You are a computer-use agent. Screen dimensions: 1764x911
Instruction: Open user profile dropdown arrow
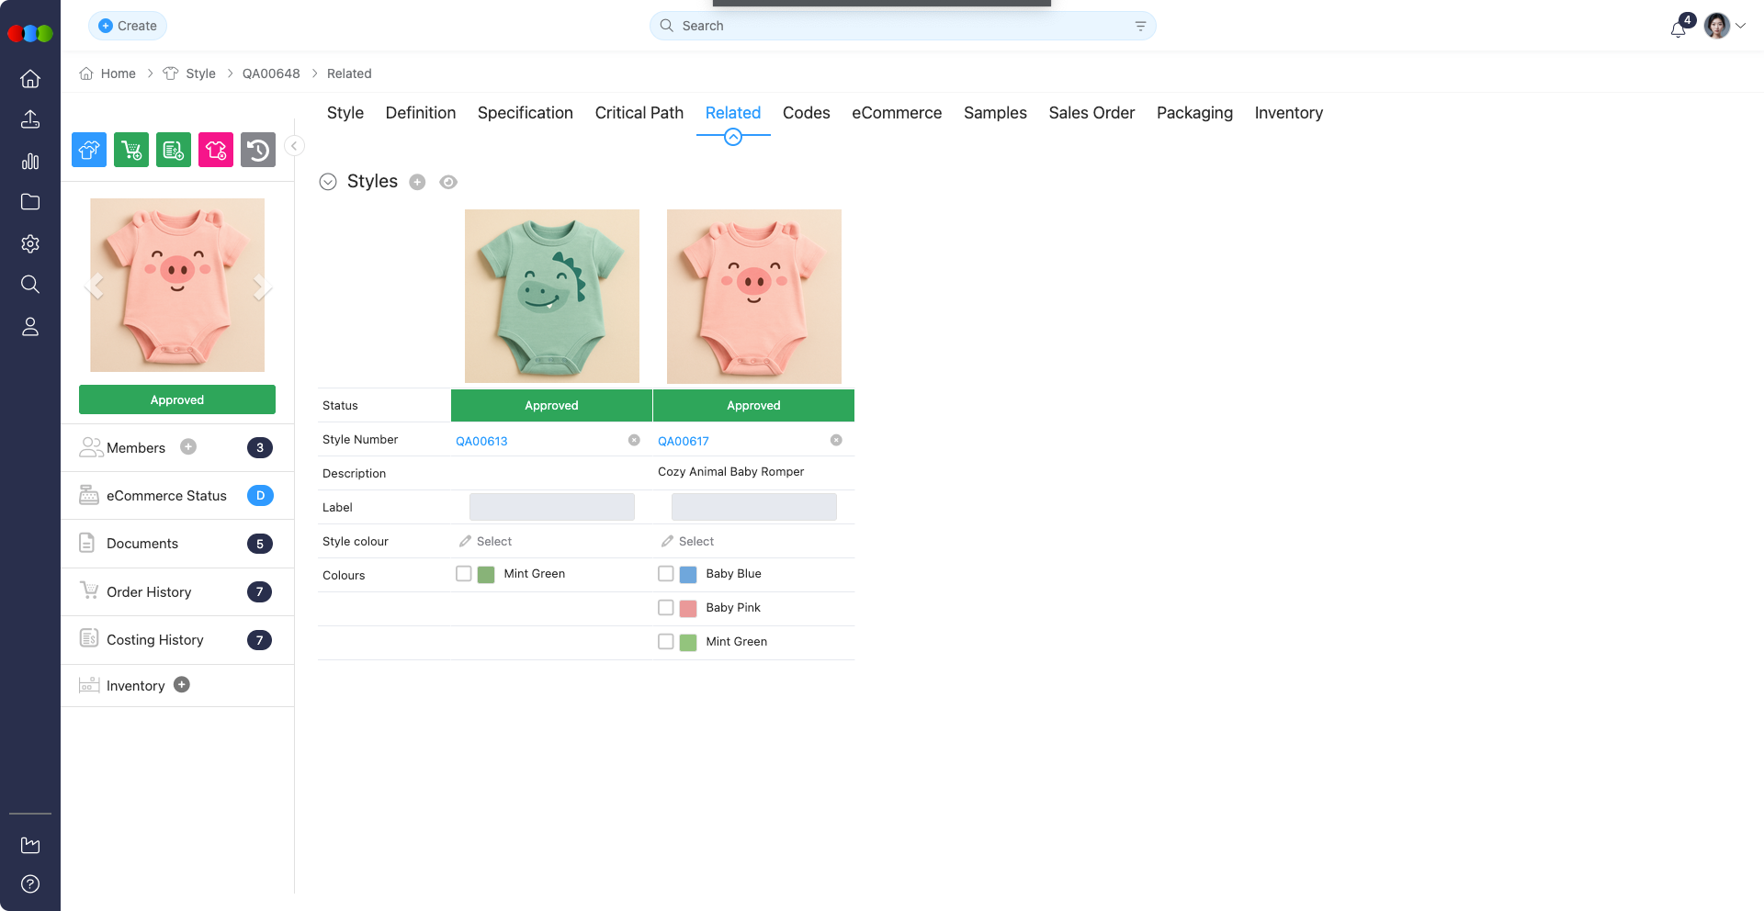pyautogui.click(x=1740, y=26)
